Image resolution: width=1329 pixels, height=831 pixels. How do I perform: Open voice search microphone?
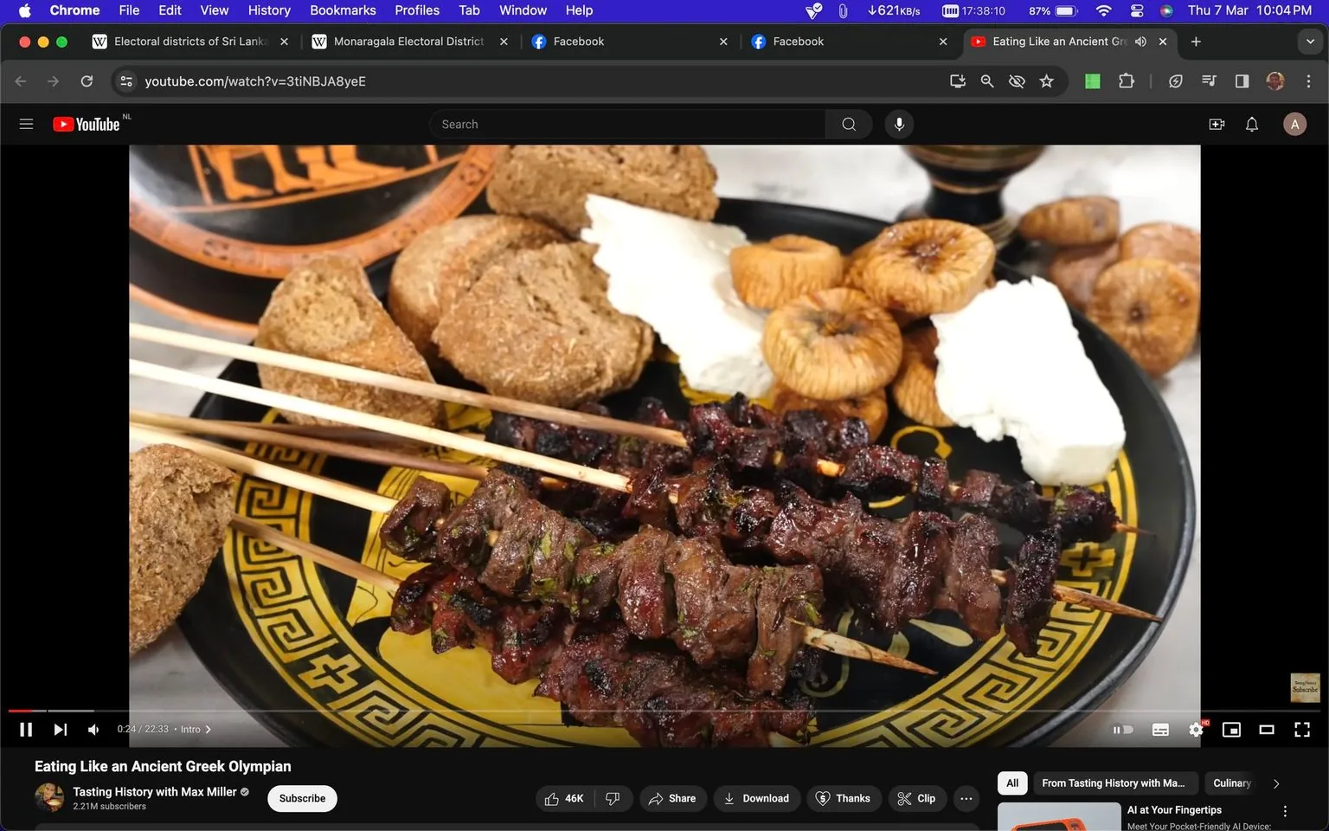[x=899, y=124]
